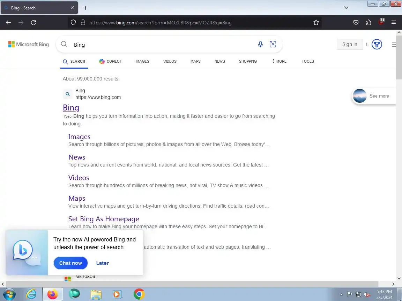The width and height of the screenshot is (402, 301).
Task: Select the SEARCH tab
Action: (x=74, y=61)
